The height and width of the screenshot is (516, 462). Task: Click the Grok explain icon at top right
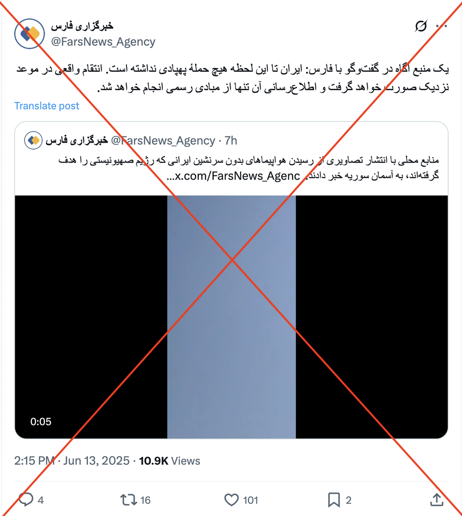421,26
